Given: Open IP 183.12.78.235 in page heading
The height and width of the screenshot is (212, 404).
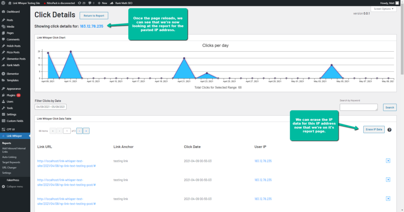Looking at the screenshot, I should click(92, 26).
